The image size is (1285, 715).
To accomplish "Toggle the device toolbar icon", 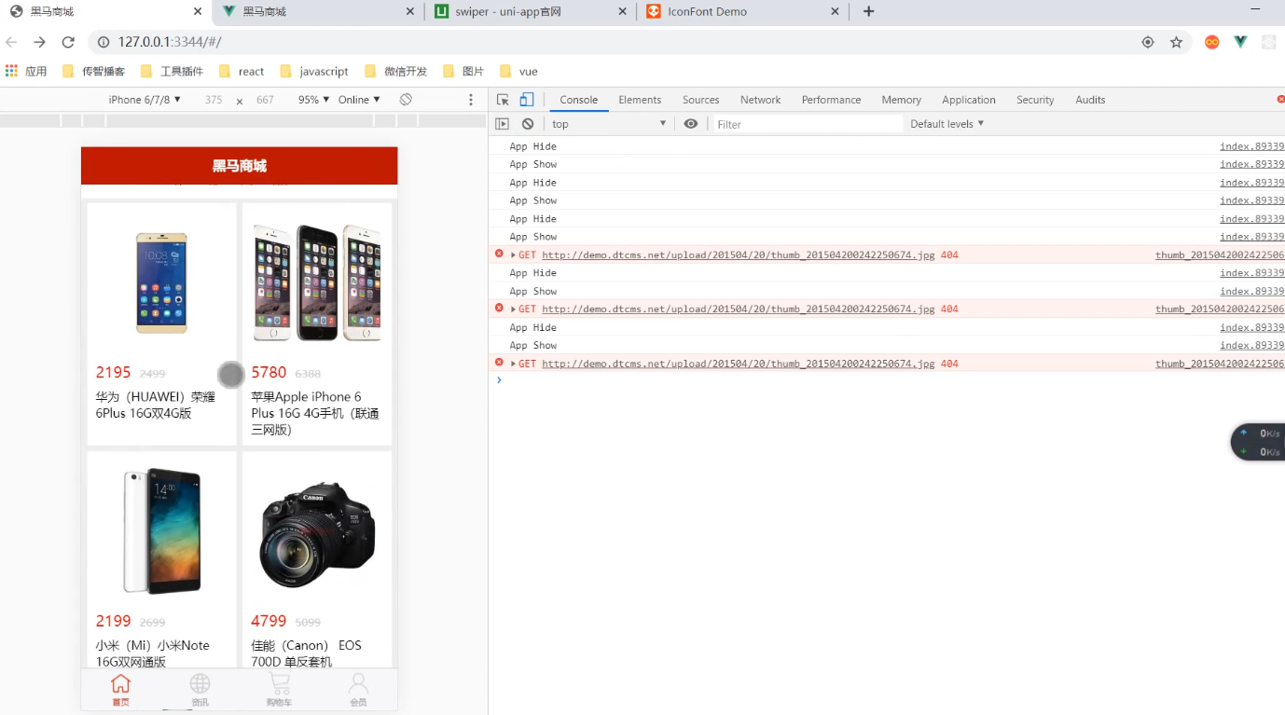I will 527,100.
